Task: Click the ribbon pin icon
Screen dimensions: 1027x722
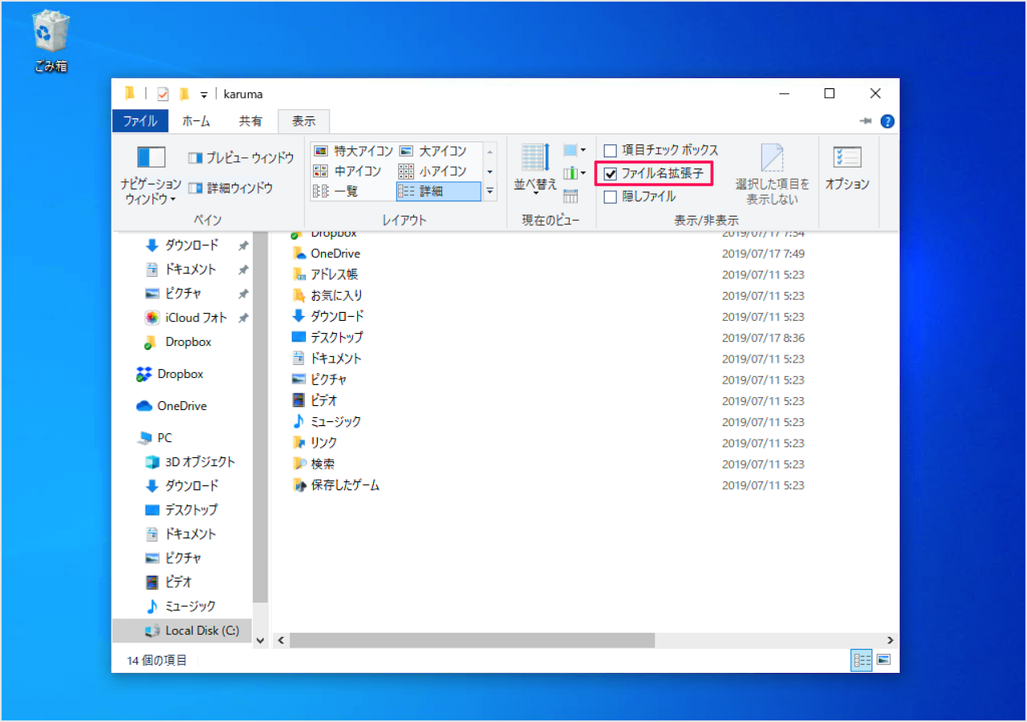Action: coord(866,121)
